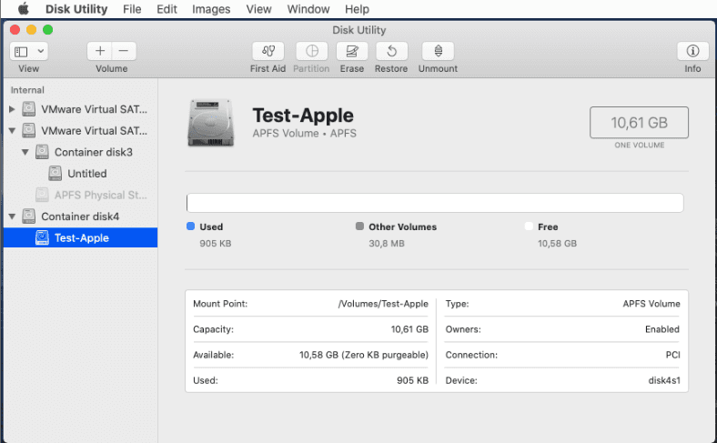This screenshot has width=717, height=443.
Task: Select the Untitled volume row
Action: tap(80, 173)
